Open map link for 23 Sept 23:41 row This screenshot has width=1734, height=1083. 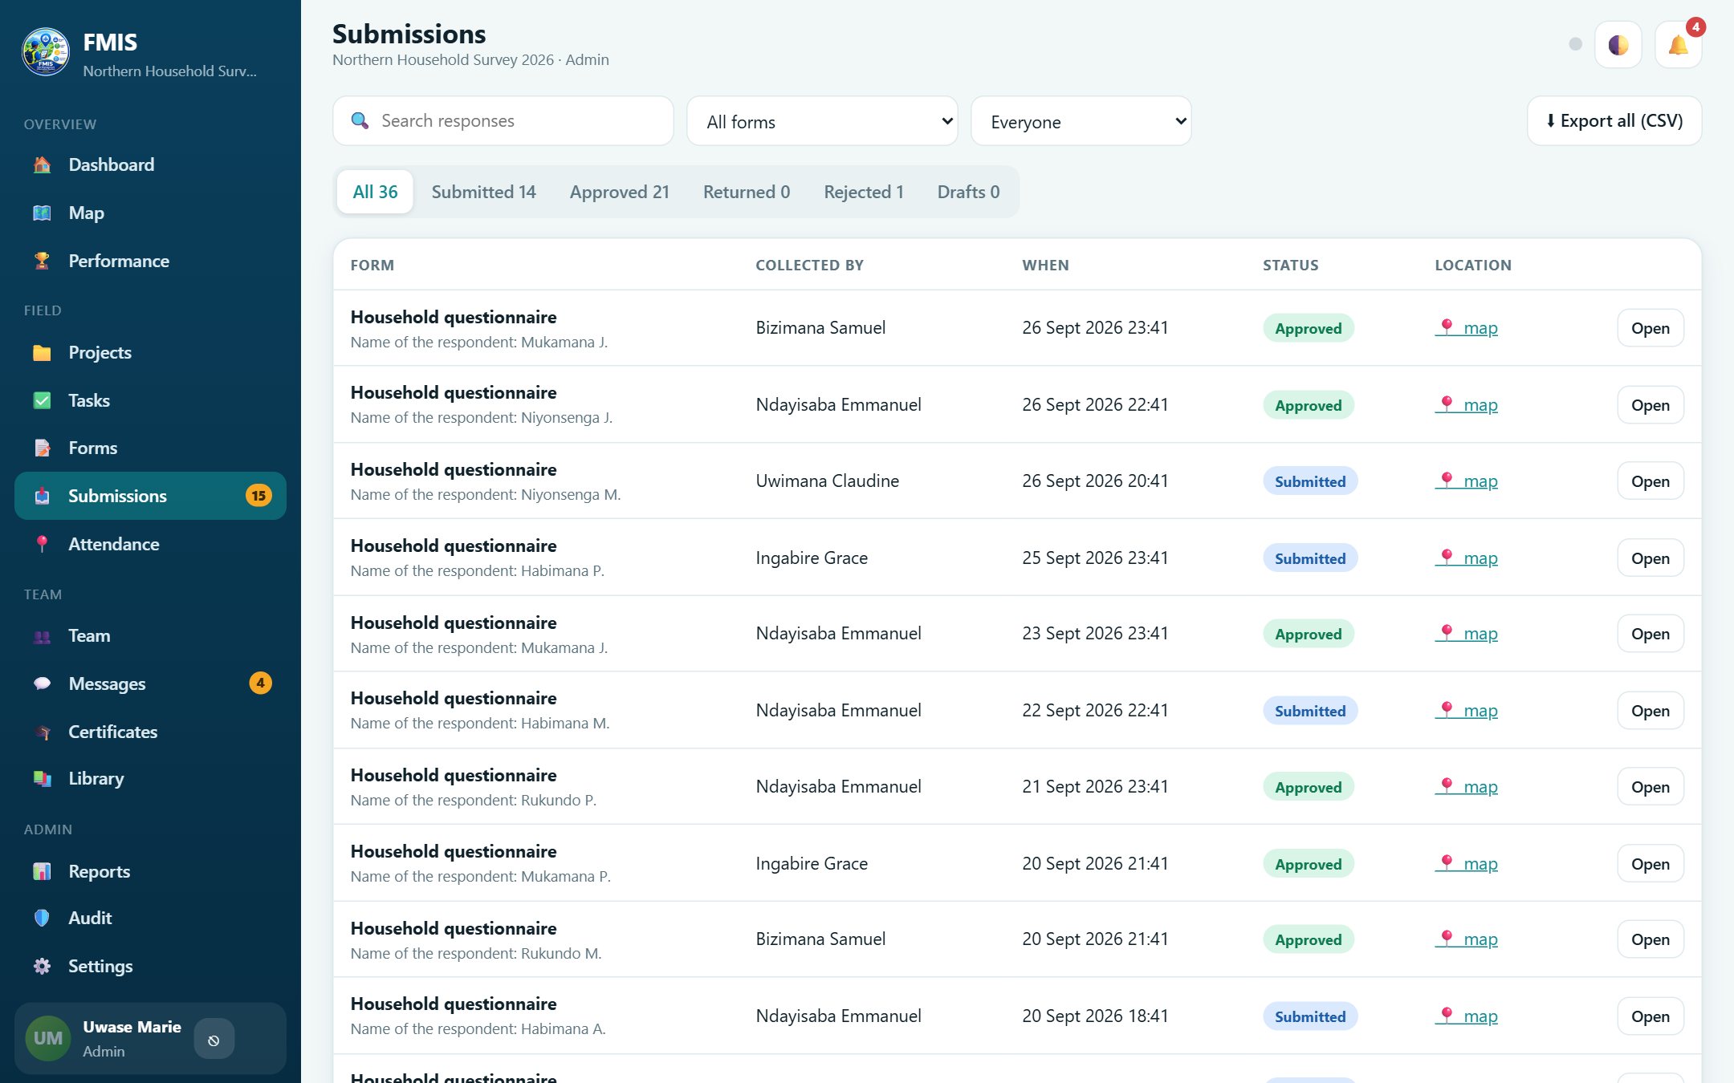[1466, 633]
